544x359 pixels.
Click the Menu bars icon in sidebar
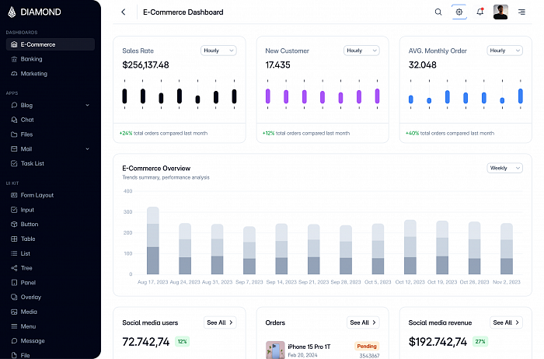14,326
